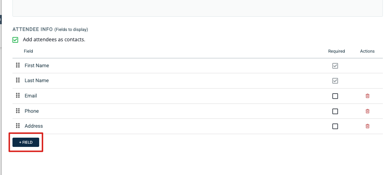The height and width of the screenshot is (175, 385).
Task: Click inside the text area above Attendee Info
Action: 197,8
